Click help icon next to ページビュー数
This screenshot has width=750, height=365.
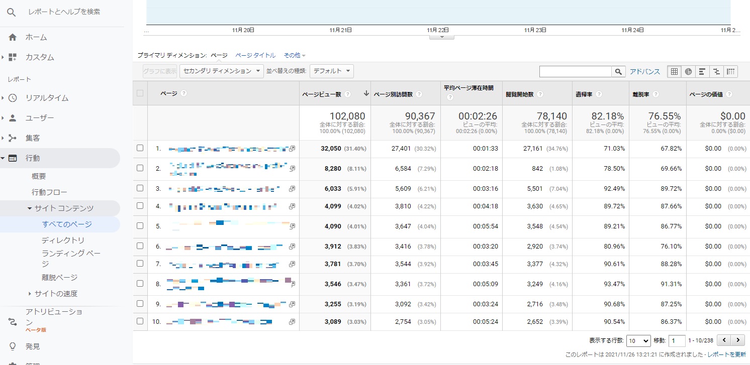pos(348,94)
